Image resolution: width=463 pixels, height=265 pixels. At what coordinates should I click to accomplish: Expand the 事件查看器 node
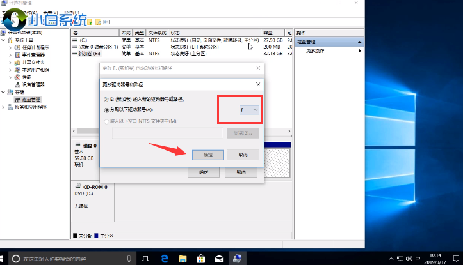10,55
